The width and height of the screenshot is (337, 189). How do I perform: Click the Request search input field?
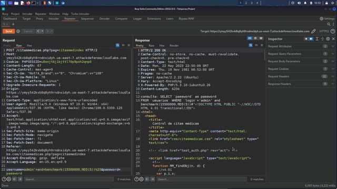[69, 179]
